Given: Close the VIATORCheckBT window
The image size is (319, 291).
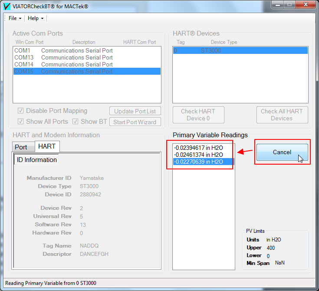Looking at the screenshot, I should pos(306,5).
